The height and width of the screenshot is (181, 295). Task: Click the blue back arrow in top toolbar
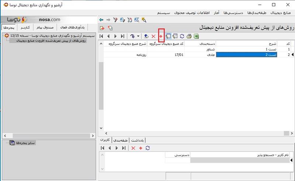(101, 19)
